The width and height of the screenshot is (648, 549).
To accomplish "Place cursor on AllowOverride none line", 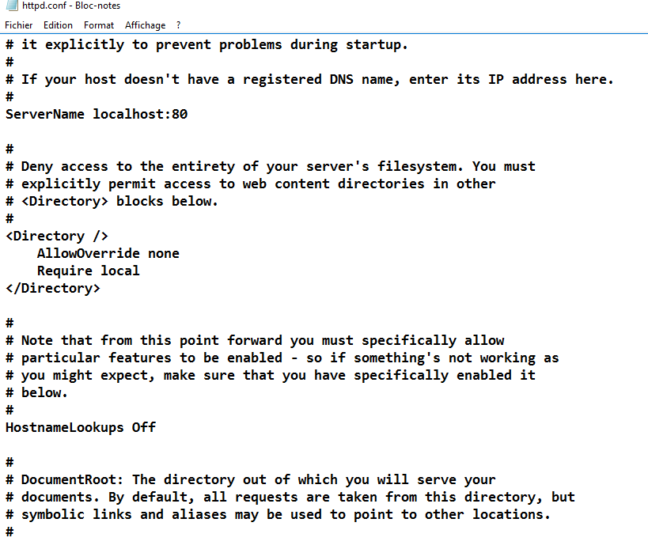I will tap(108, 253).
